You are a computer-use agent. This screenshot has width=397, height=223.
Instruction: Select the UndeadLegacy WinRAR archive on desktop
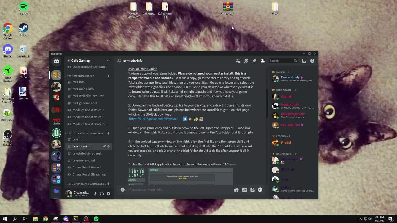pyautogui.click(x=228, y=9)
